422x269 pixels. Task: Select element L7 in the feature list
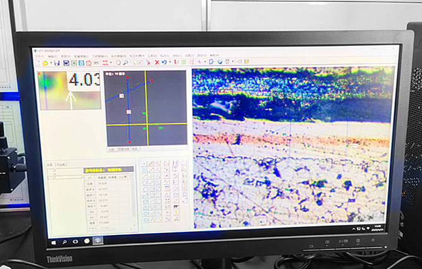[x=54, y=177]
